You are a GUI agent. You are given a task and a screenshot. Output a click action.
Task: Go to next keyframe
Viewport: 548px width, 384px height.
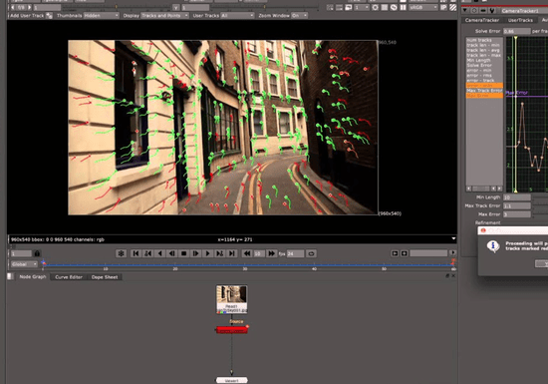click(x=220, y=253)
